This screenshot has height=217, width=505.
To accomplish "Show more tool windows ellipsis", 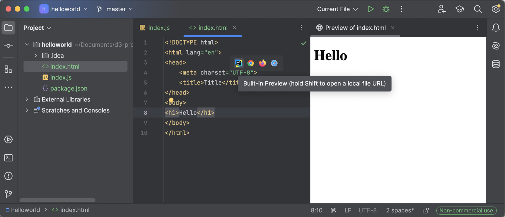I will (8, 87).
